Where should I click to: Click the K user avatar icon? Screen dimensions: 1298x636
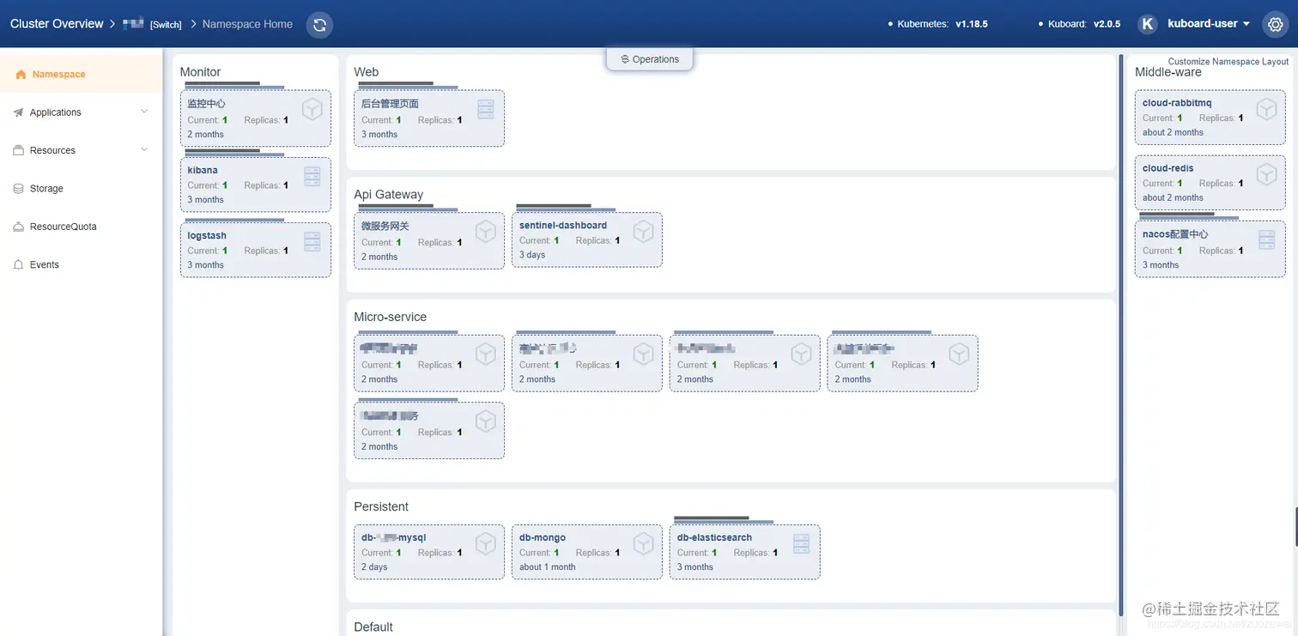tap(1147, 24)
